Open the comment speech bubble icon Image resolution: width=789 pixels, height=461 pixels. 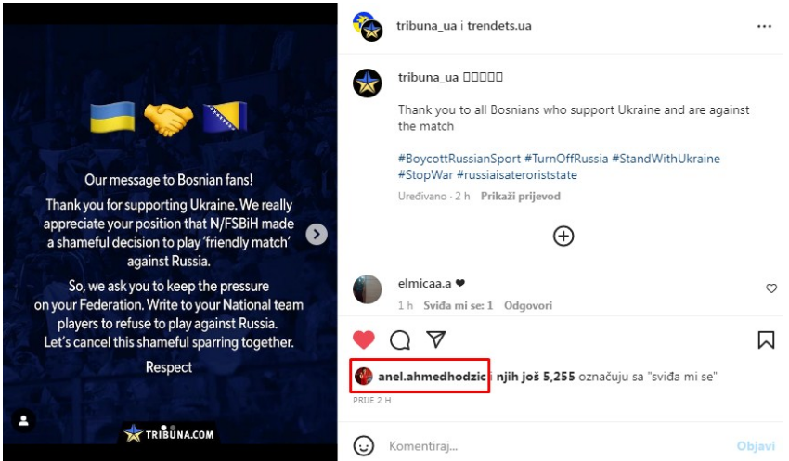[400, 339]
